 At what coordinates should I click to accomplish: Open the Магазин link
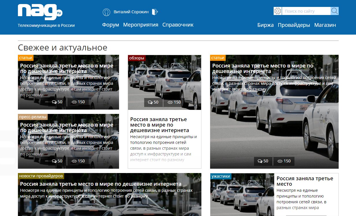(x=325, y=25)
